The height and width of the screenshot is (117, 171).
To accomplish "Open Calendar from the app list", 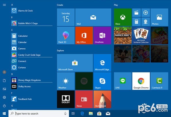I will pos(32,42).
